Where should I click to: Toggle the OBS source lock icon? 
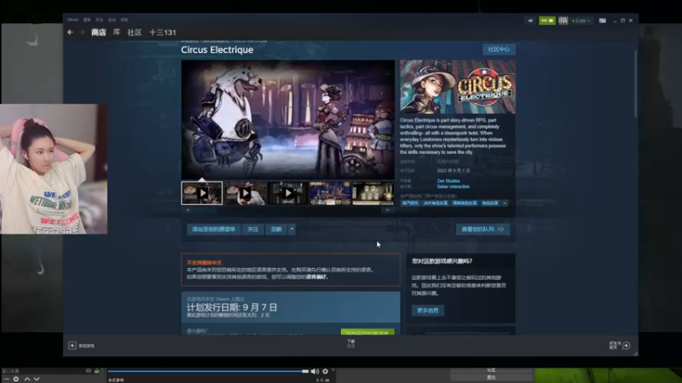coord(96,371)
